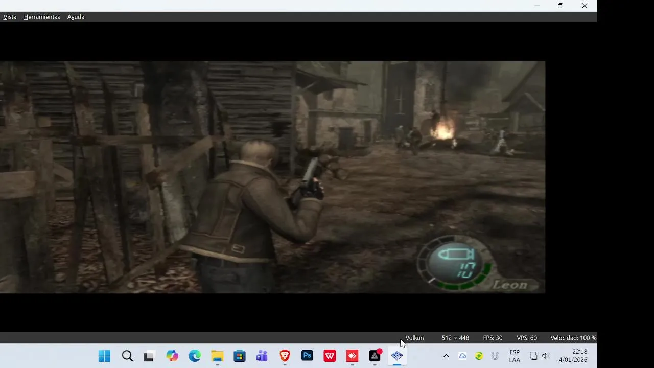The width and height of the screenshot is (654, 368).
Task: Open Task View from the taskbar
Action: (149, 356)
